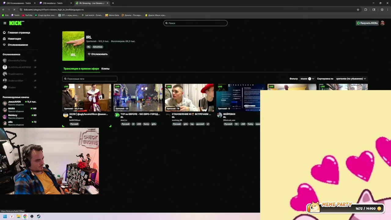Open the Last events - Donat... bookmark
391x220 pixels.
pos(92,15)
